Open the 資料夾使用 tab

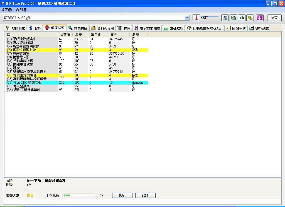pyautogui.click(x=102, y=28)
